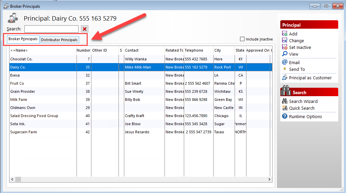The image size is (346, 193).
Task: Click the Related To column header
Action: click(174, 50)
